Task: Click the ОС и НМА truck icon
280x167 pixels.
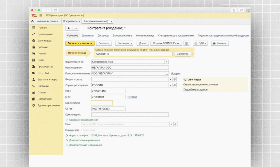Action: click(34, 73)
